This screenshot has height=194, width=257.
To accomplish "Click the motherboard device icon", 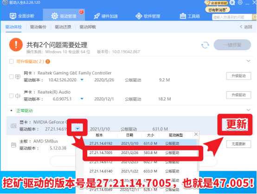I will [13, 145].
